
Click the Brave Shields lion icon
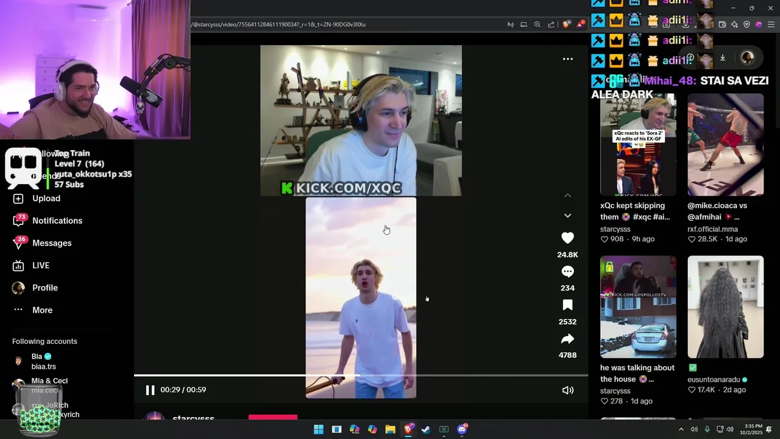566,24
